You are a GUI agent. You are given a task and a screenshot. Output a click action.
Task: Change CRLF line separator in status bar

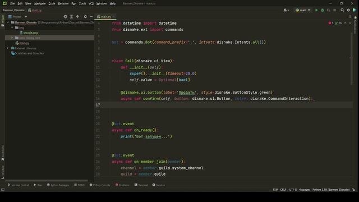283,190
